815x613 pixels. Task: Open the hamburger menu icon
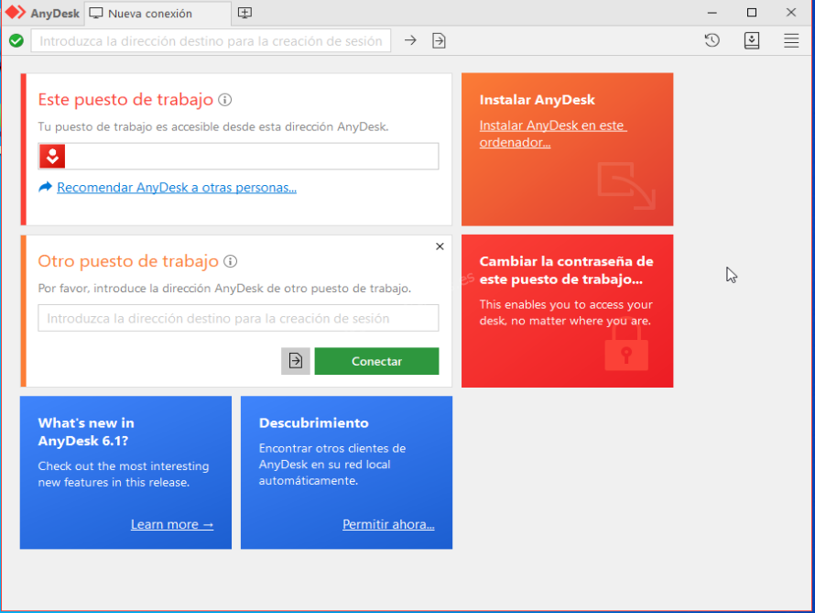point(791,40)
